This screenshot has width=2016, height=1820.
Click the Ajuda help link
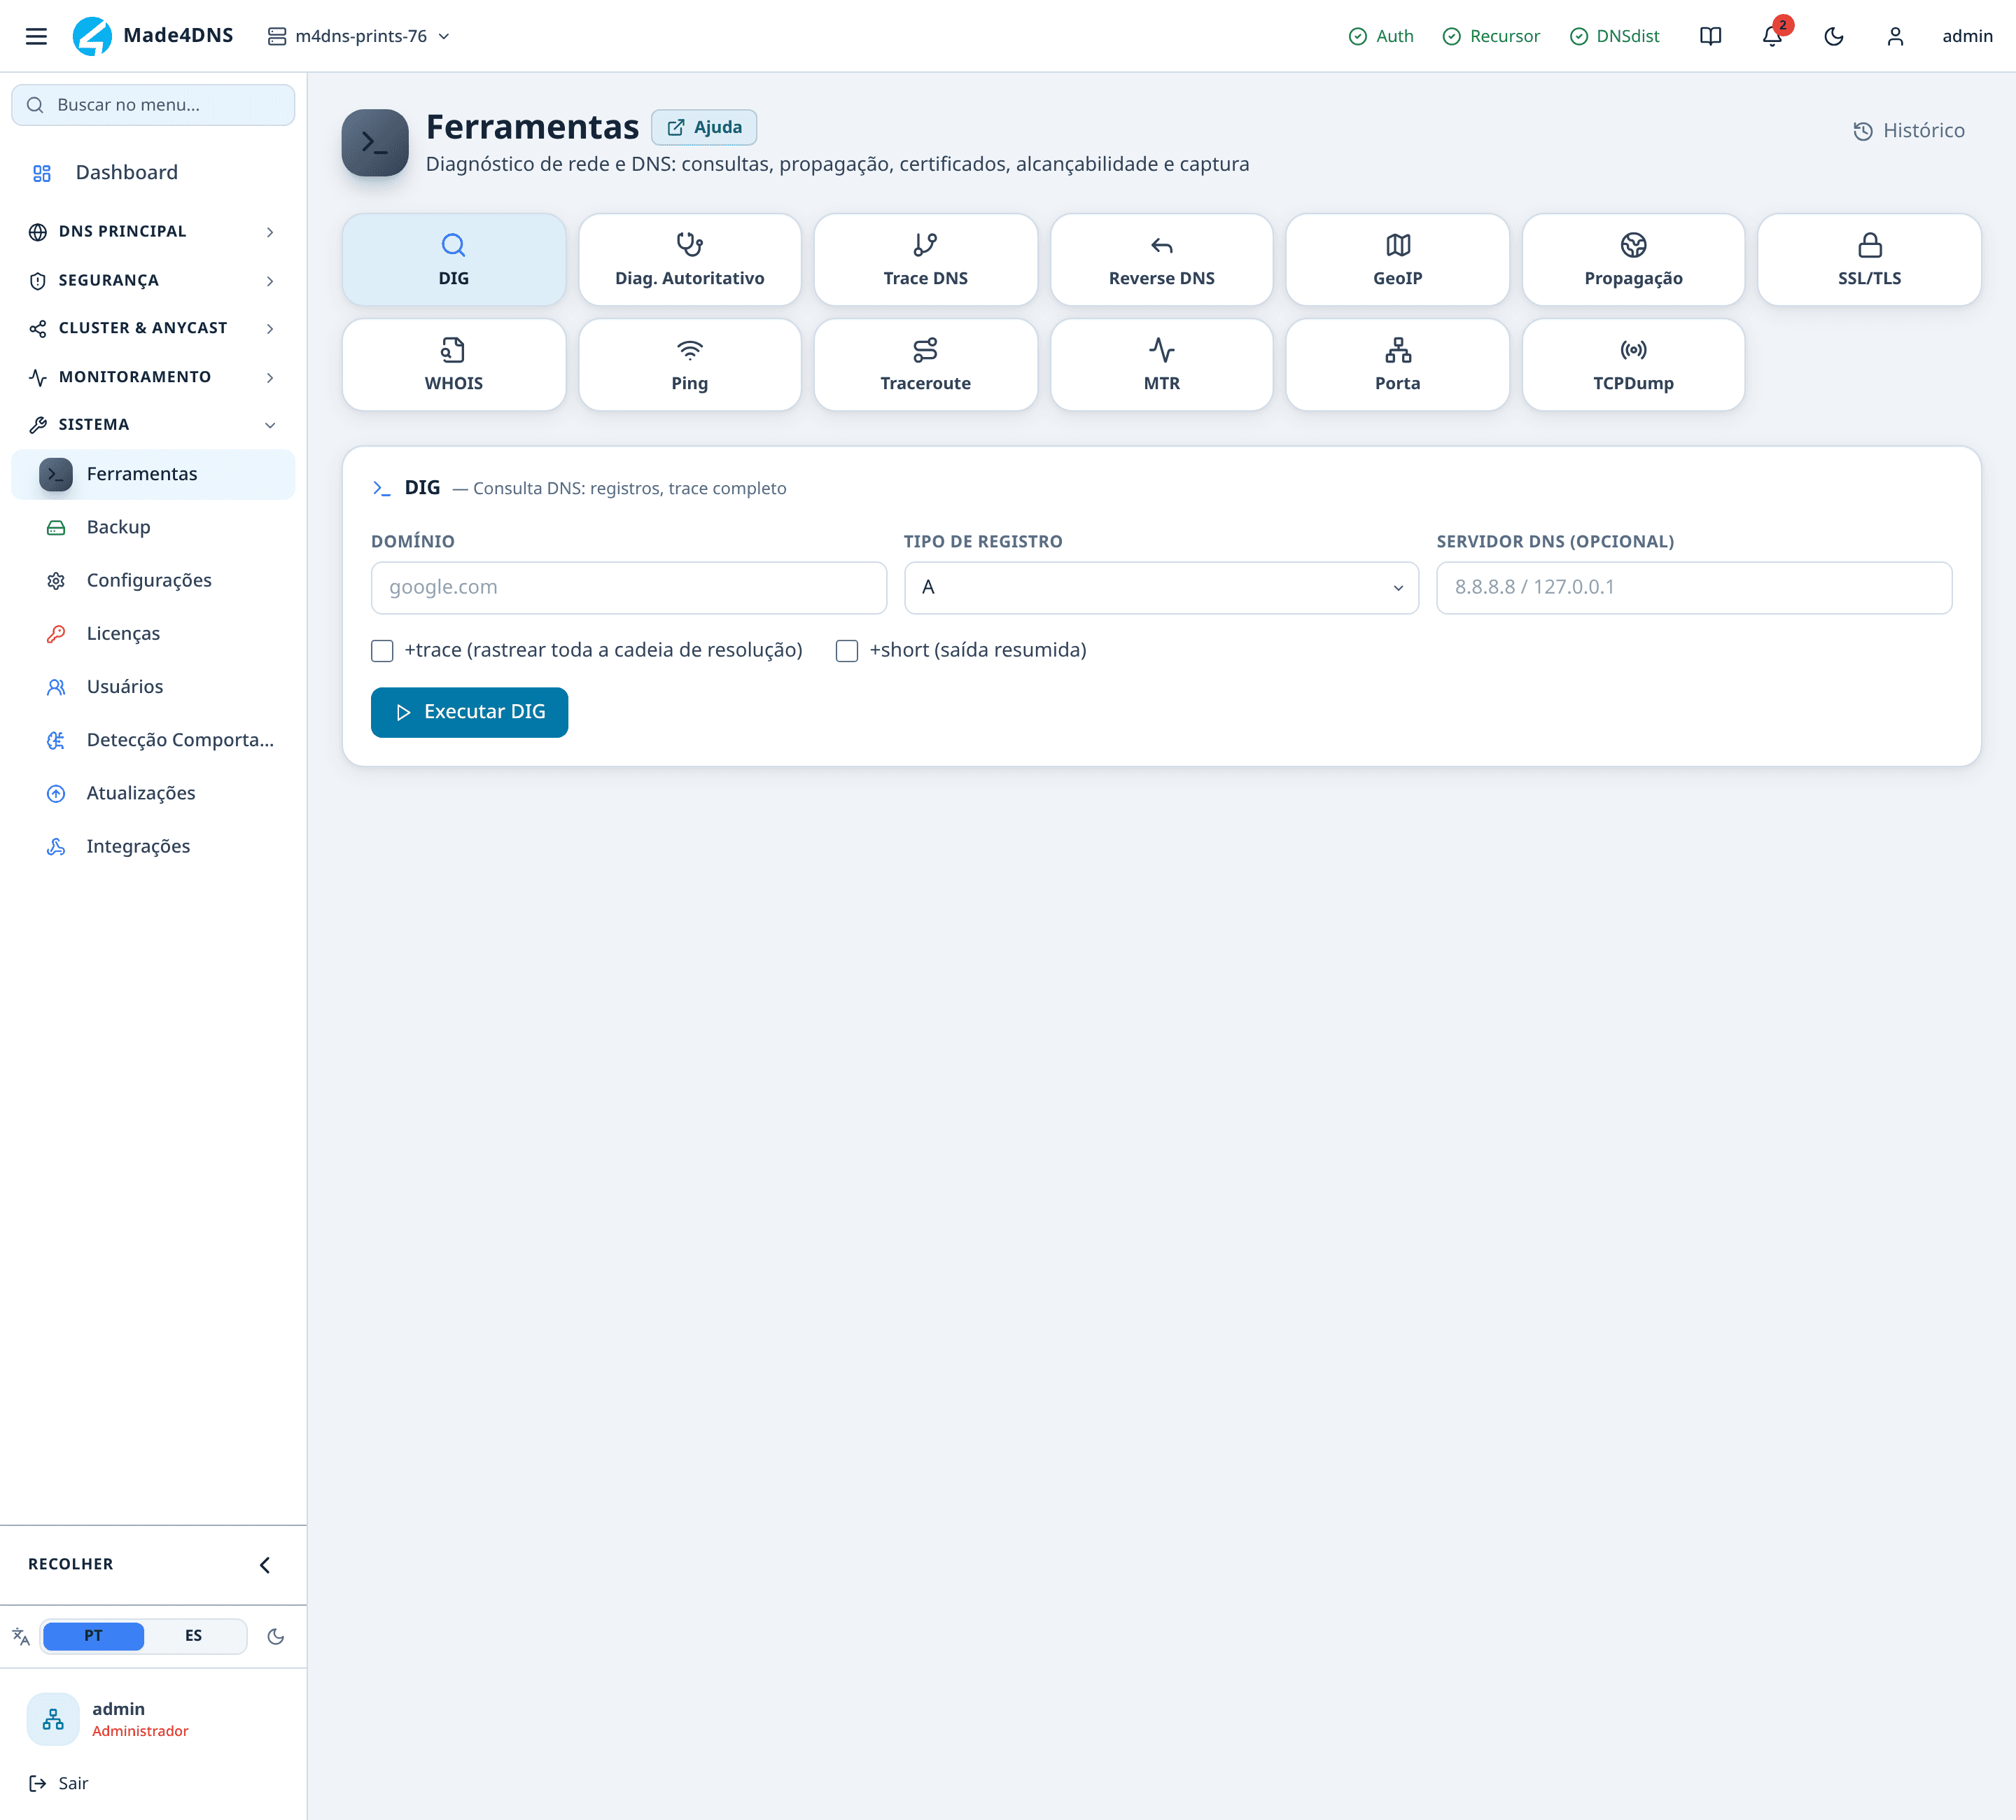[704, 127]
